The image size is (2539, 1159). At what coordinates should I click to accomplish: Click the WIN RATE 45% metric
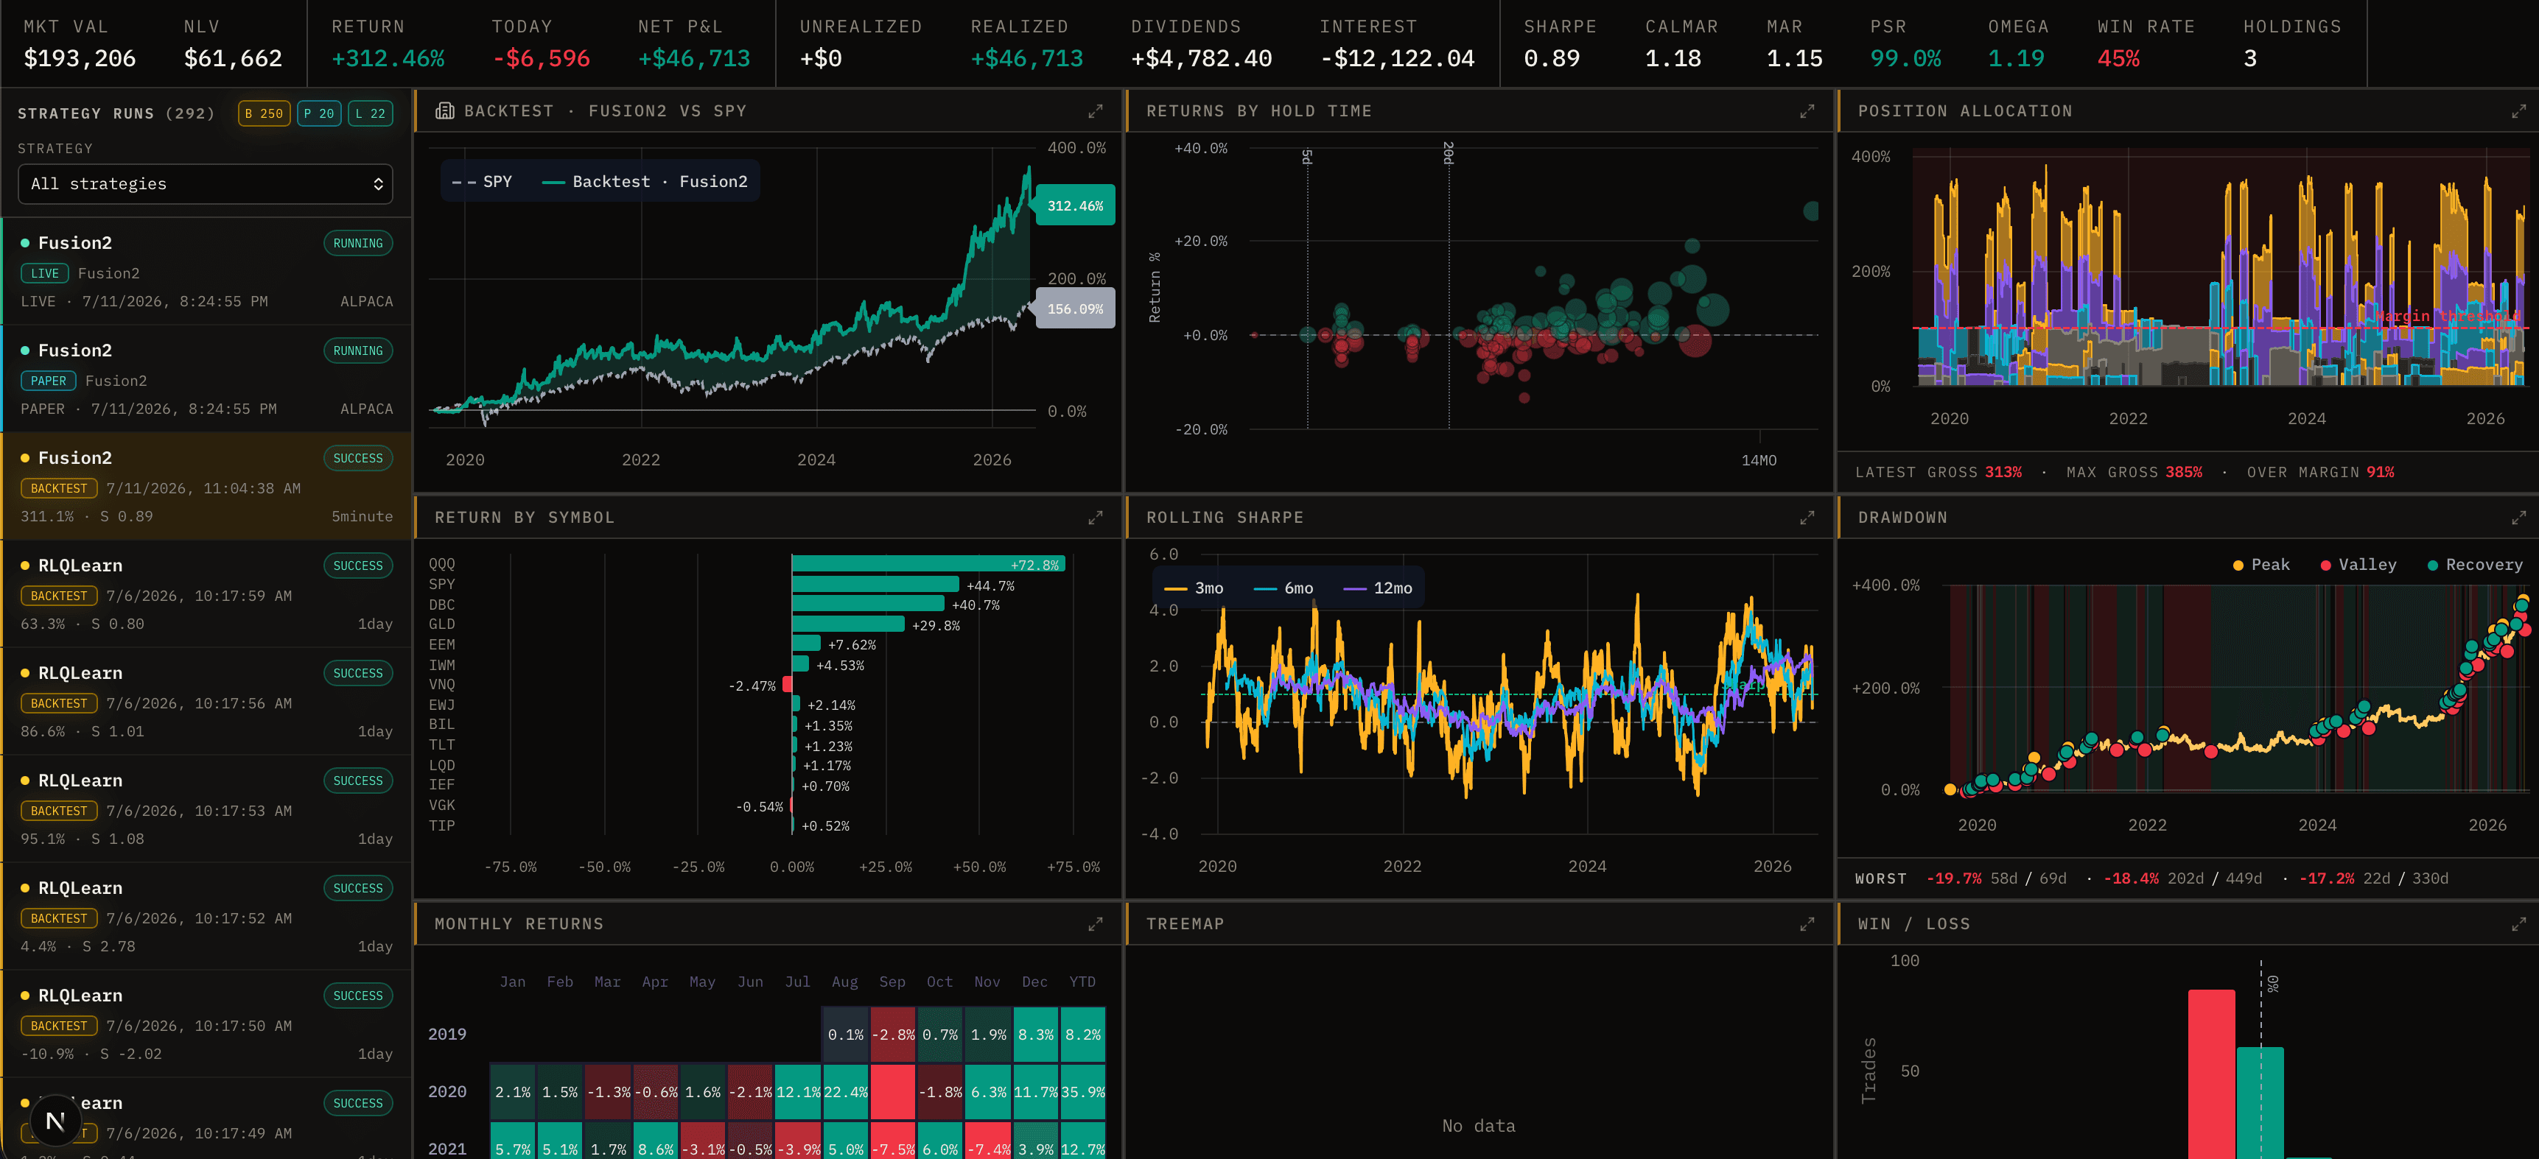pyautogui.click(x=2146, y=43)
